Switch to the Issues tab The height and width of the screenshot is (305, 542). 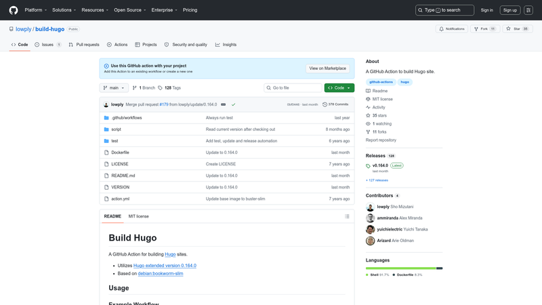[47, 45]
